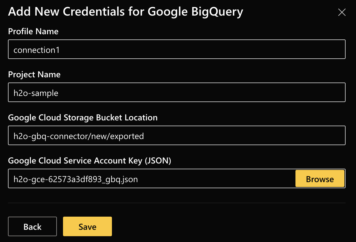
Task: Click the Google Cloud Service Account Key label
Action: click(x=90, y=160)
